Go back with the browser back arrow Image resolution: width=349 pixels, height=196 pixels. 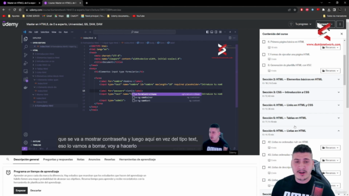click(x=4, y=10)
